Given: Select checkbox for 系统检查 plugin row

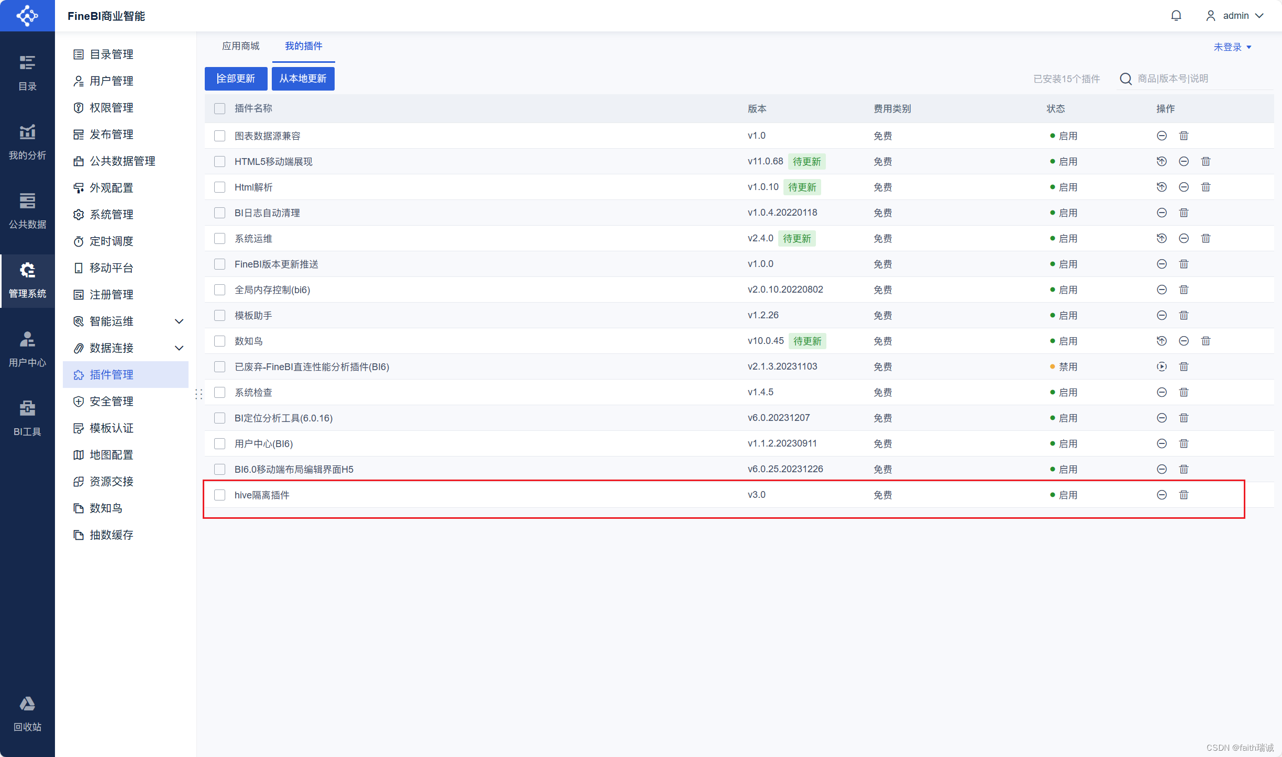Looking at the screenshot, I should point(220,392).
